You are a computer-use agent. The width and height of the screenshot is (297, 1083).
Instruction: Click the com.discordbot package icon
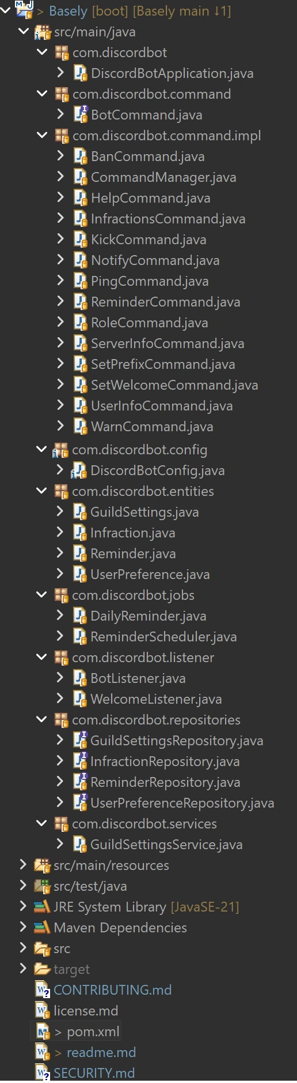coord(62,53)
